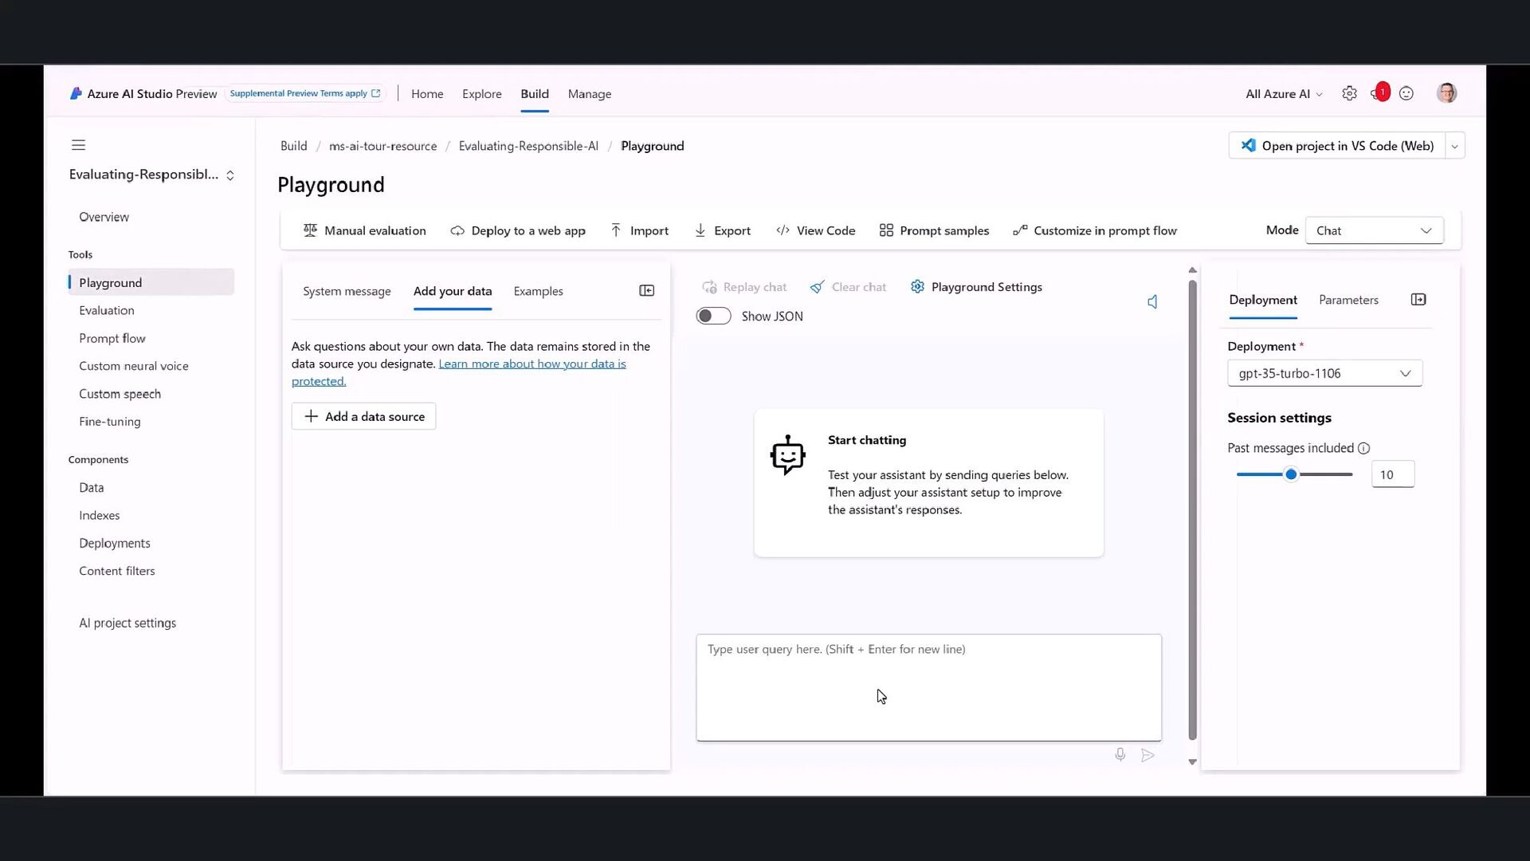Open Indexes under Components
The image size is (1530, 861).
coord(100,515)
